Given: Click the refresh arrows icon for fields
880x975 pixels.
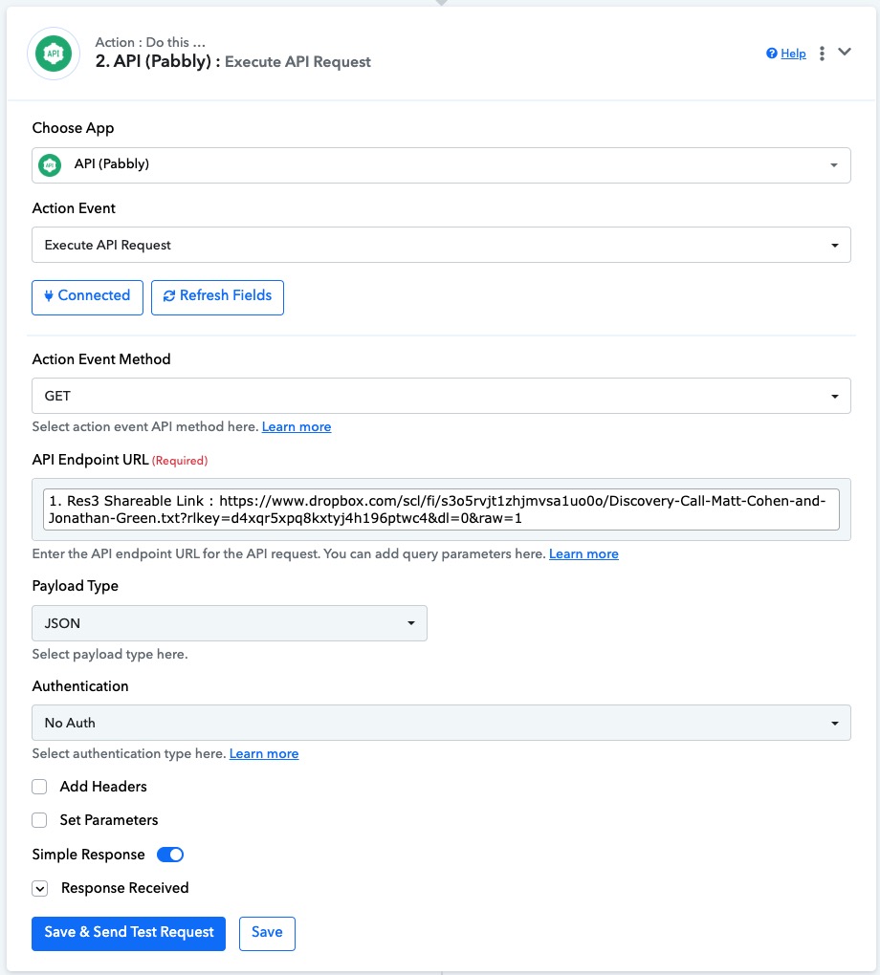Looking at the screenshot, I should pos(168,296).
